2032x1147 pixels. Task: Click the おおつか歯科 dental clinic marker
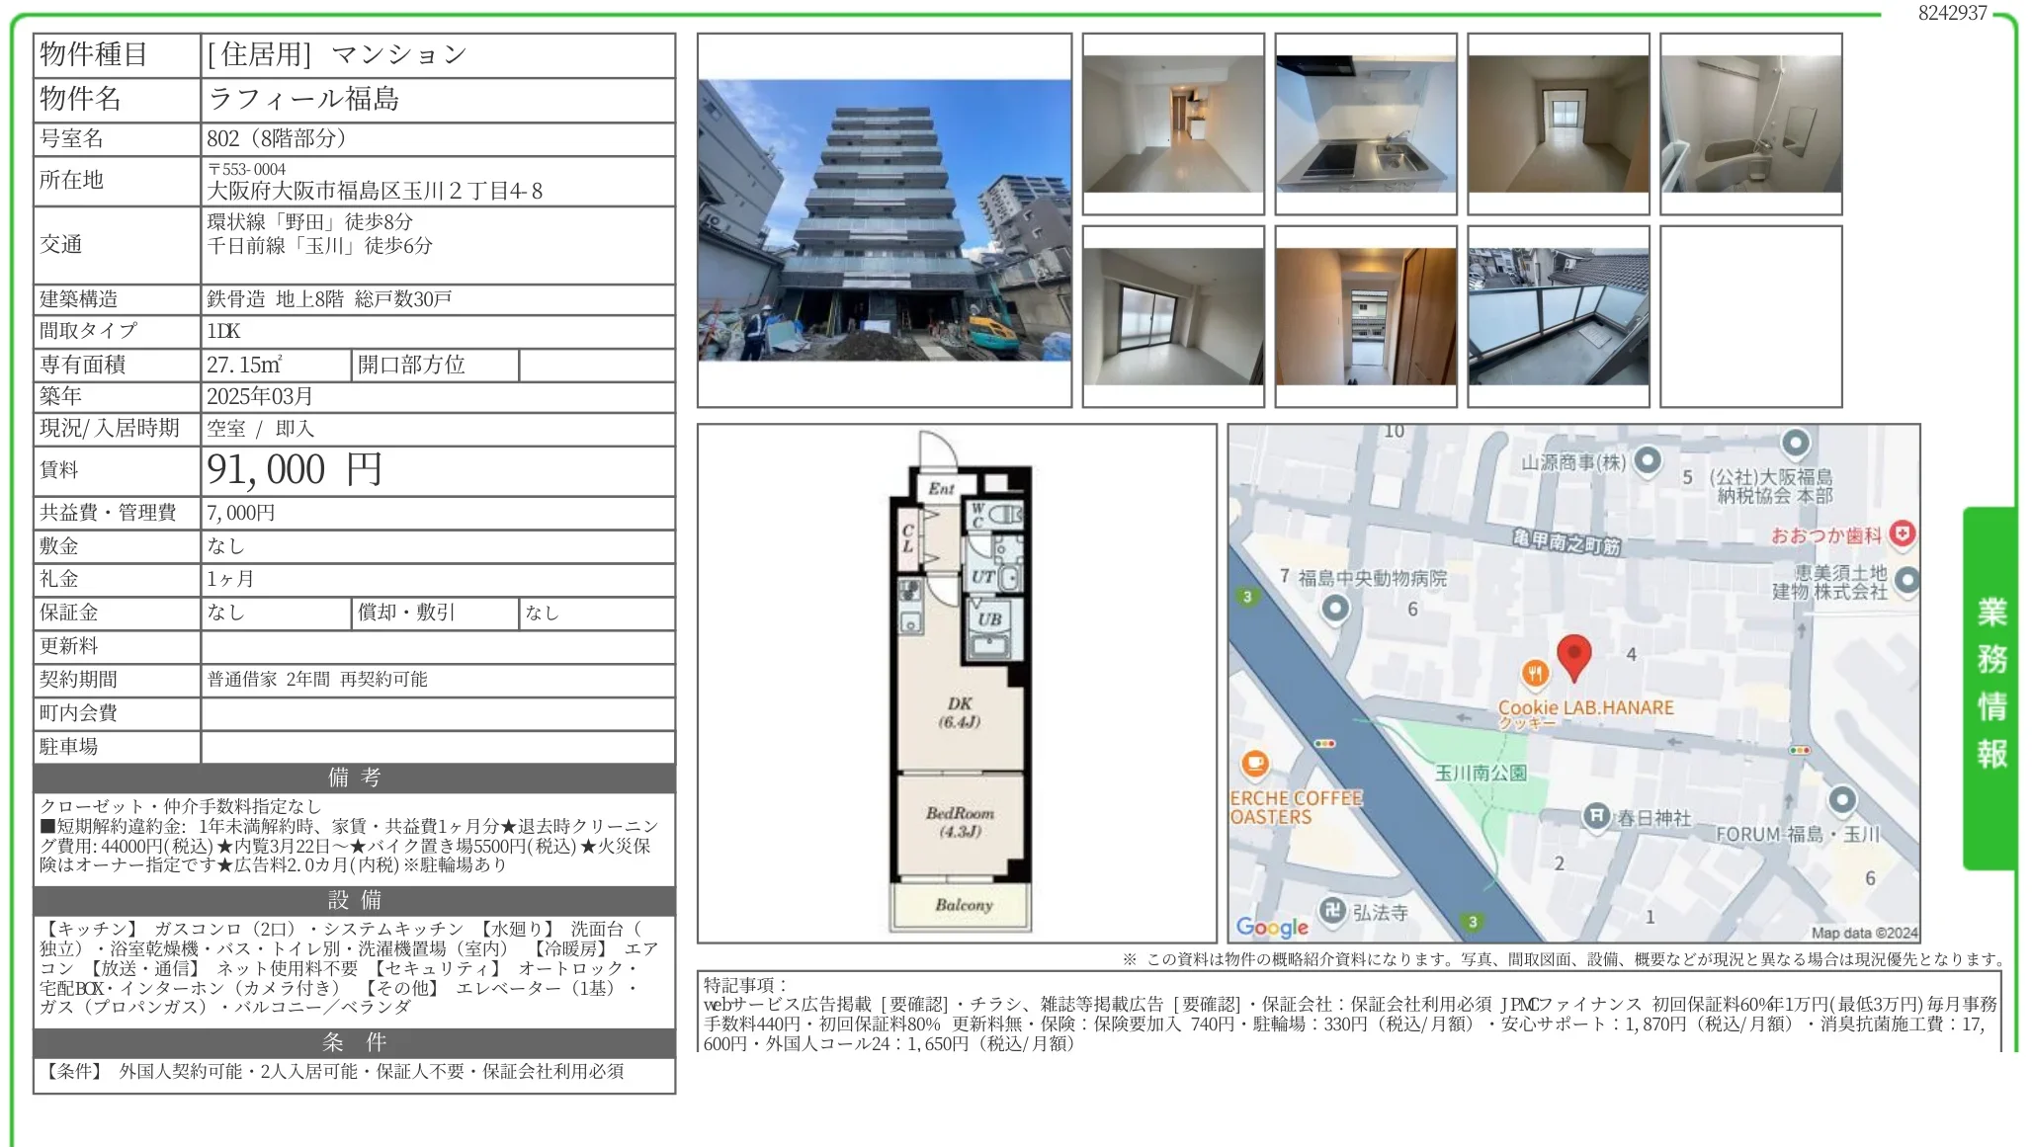(x=1902, y=533)
